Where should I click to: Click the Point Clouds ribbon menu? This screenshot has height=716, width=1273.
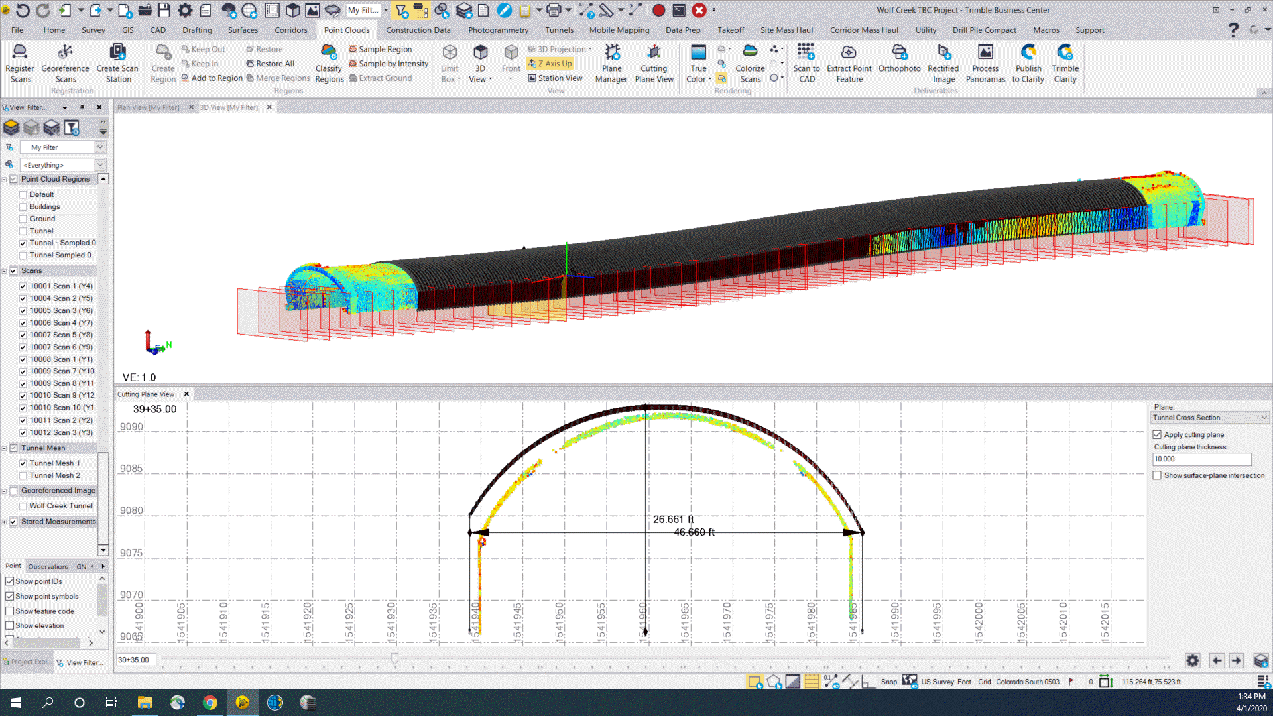coord(345,29)
